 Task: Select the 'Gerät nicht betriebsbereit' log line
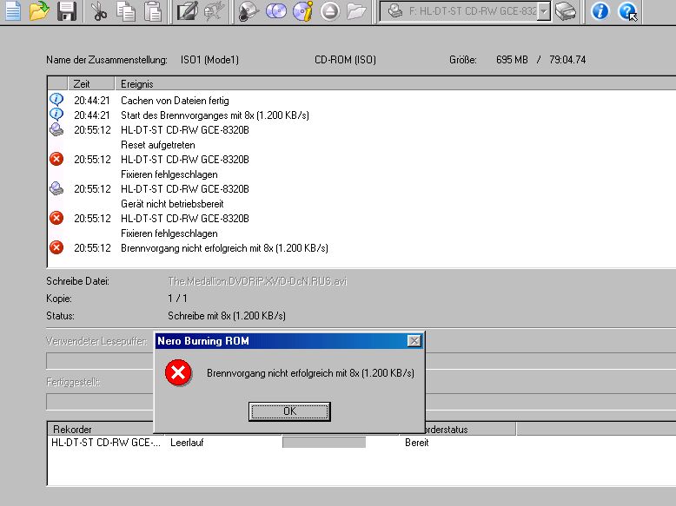point(172,204)
